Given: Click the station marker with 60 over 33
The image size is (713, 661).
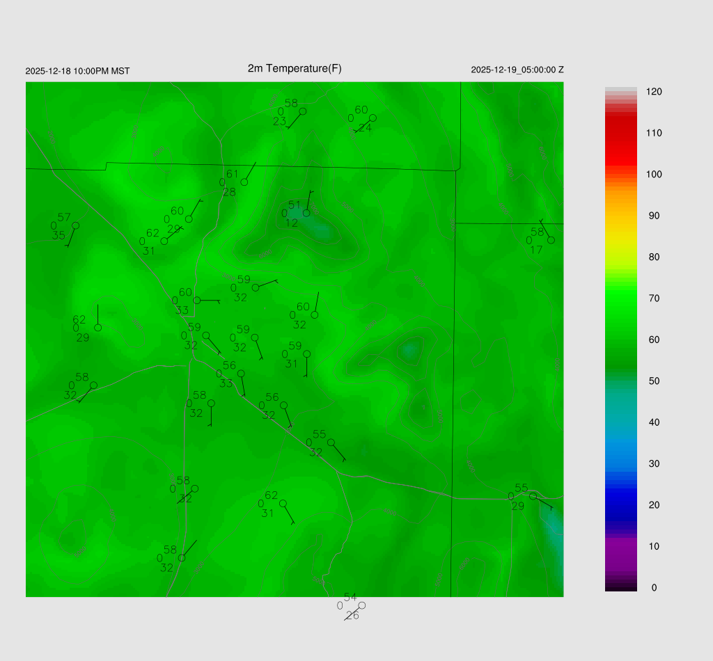Looking at the screenshot, I should click(197, 301).
